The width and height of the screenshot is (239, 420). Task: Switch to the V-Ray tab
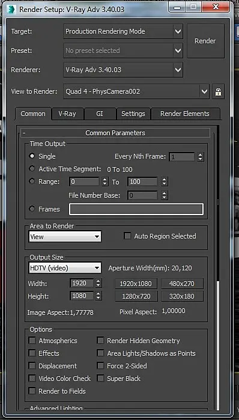[67, 114]
